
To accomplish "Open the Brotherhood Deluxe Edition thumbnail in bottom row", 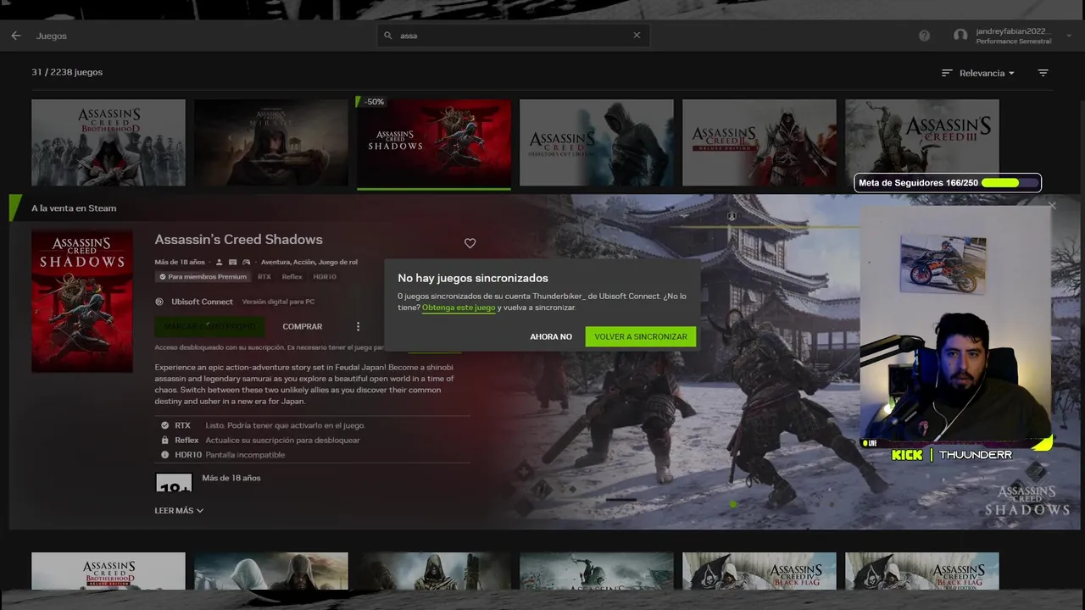I will (x=108, y=571).
